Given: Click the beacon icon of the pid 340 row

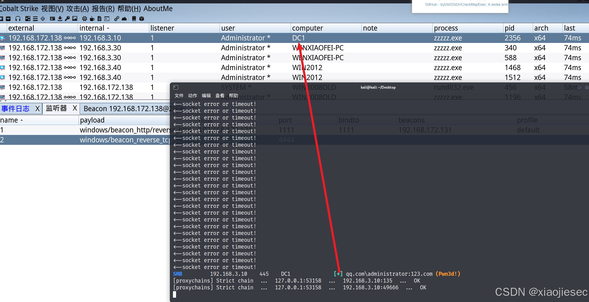Looking at the screenshot, I should tap(2, 48).
